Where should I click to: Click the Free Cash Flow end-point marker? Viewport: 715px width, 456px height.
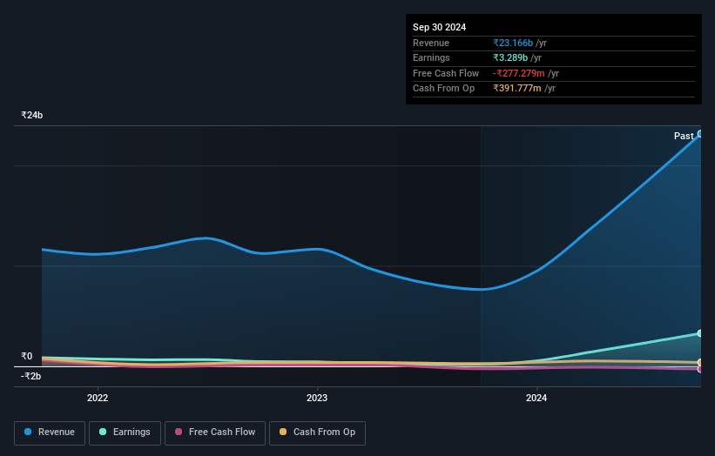click(700, 369)
